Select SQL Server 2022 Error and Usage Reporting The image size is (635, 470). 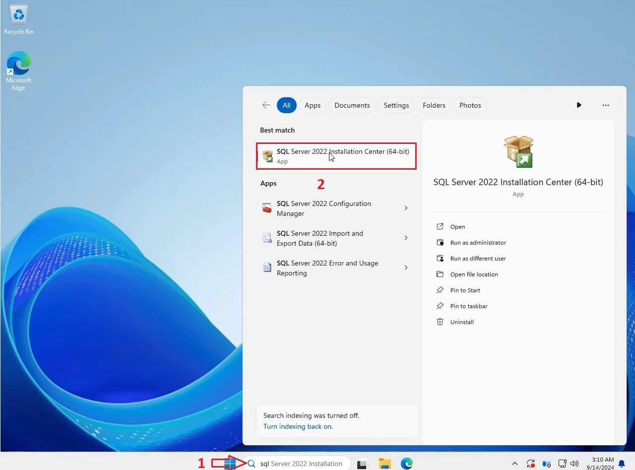point(336,268)
